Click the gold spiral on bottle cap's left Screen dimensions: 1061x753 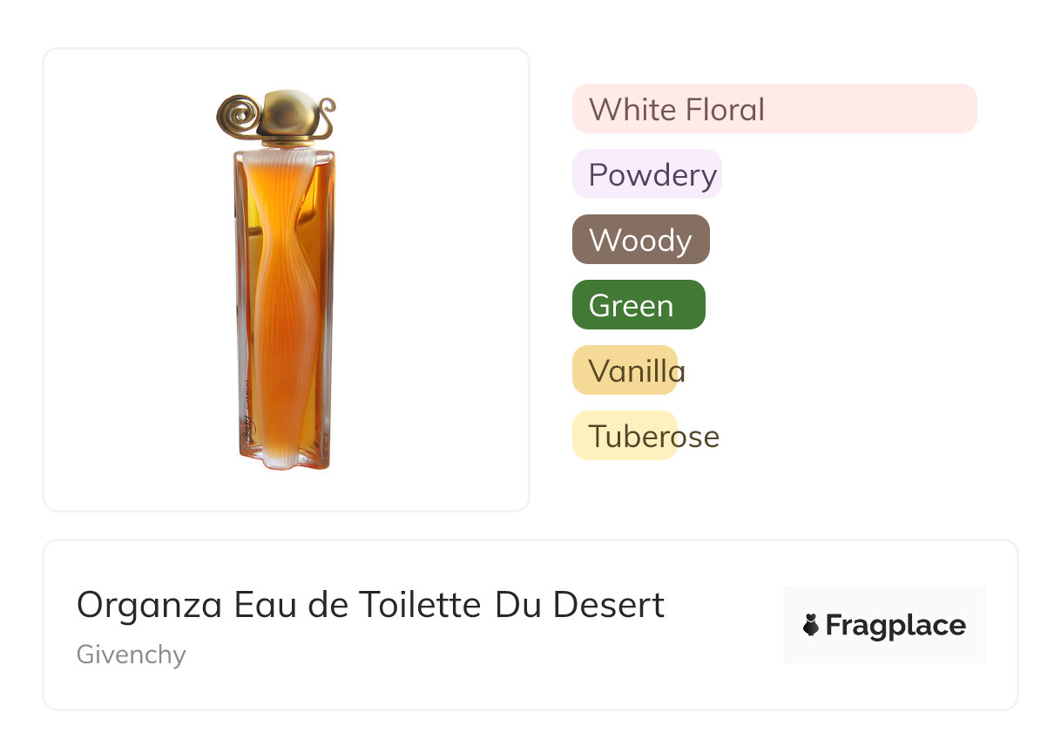coord(236,116)
